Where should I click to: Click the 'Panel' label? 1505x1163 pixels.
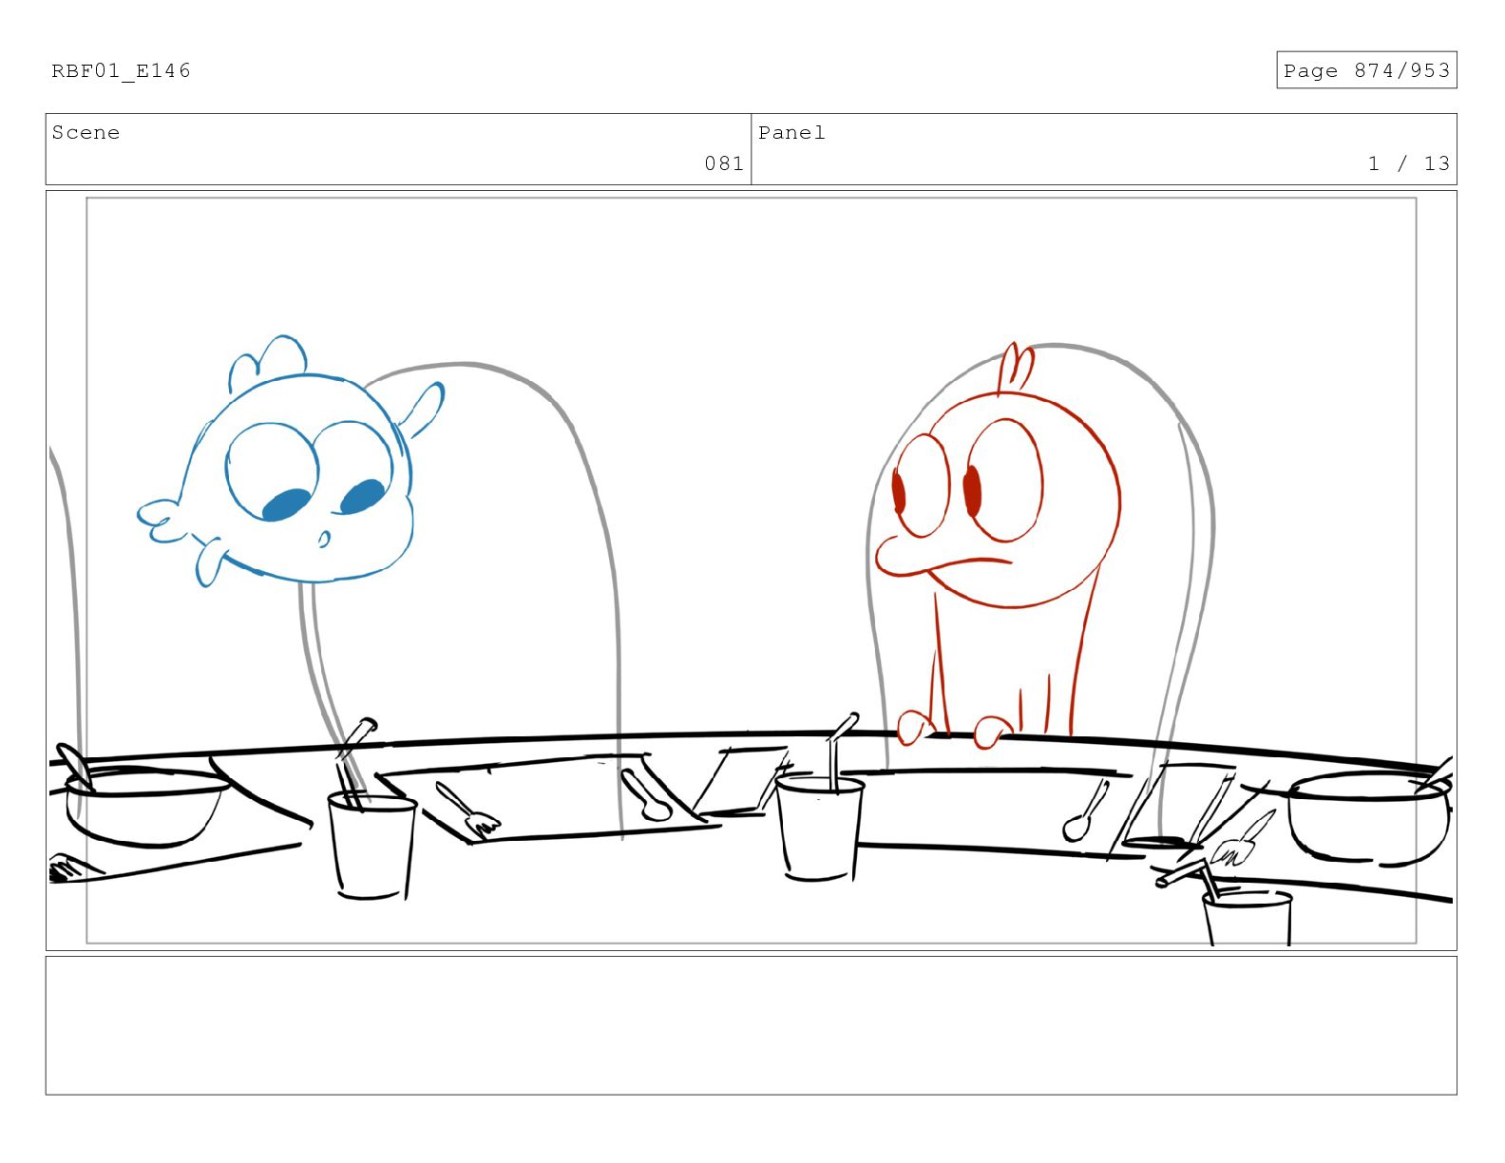(791, 132)
